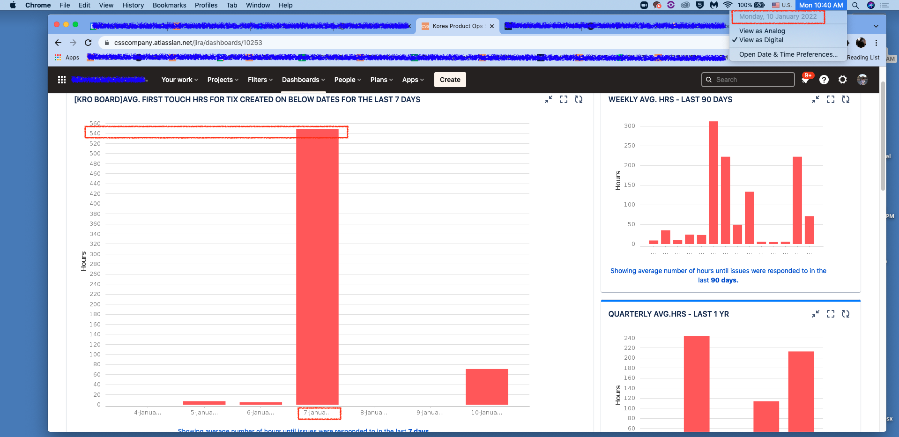The height and width of the screenshot is (437, 899).
Task: Open the Jira app switcher grid icon
Action: [61, 80]
